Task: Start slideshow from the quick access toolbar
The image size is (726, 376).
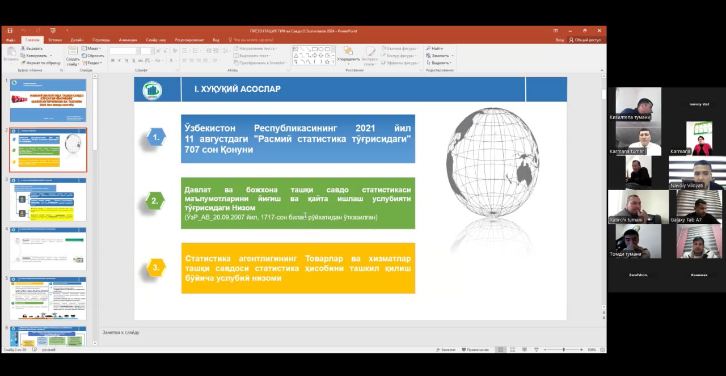Action: click(53, 31)
